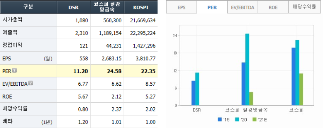Viewport: 323px width, 128px height.
Task: Select the 영업이익 row label
Action: point(12,45)
